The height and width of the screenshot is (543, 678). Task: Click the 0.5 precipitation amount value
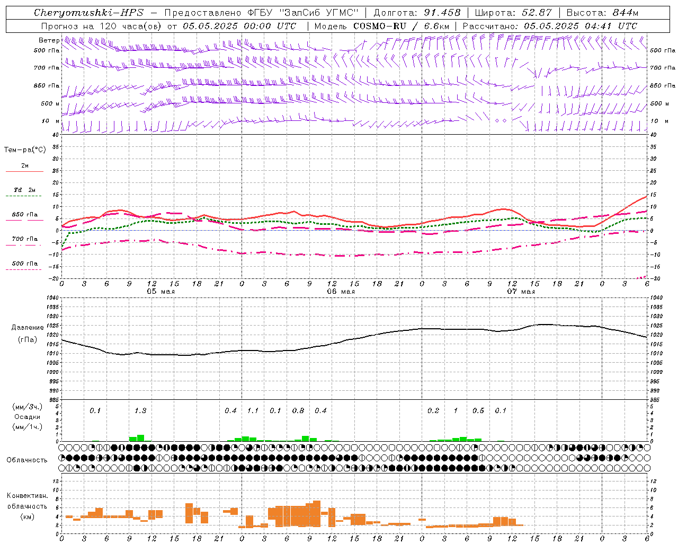[x=478, y=411]
